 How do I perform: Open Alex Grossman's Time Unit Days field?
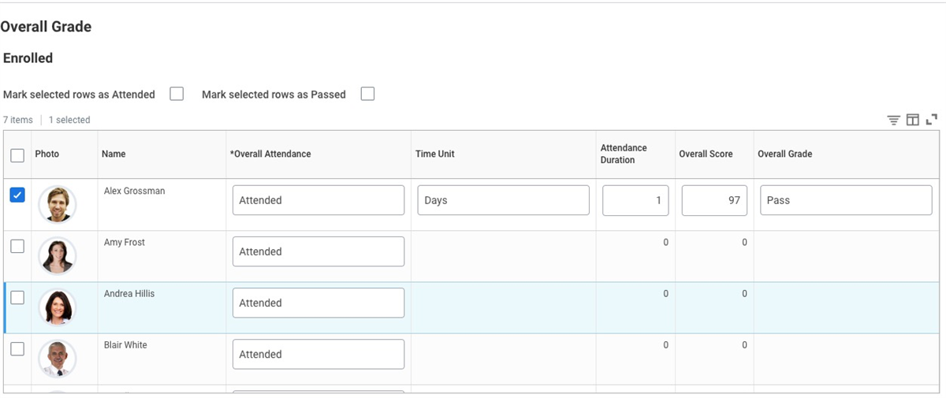coord(503,200)
